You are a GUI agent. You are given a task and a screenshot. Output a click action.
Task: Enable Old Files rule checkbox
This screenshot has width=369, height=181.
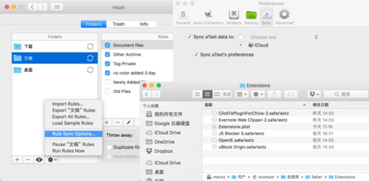pos(108,91)
